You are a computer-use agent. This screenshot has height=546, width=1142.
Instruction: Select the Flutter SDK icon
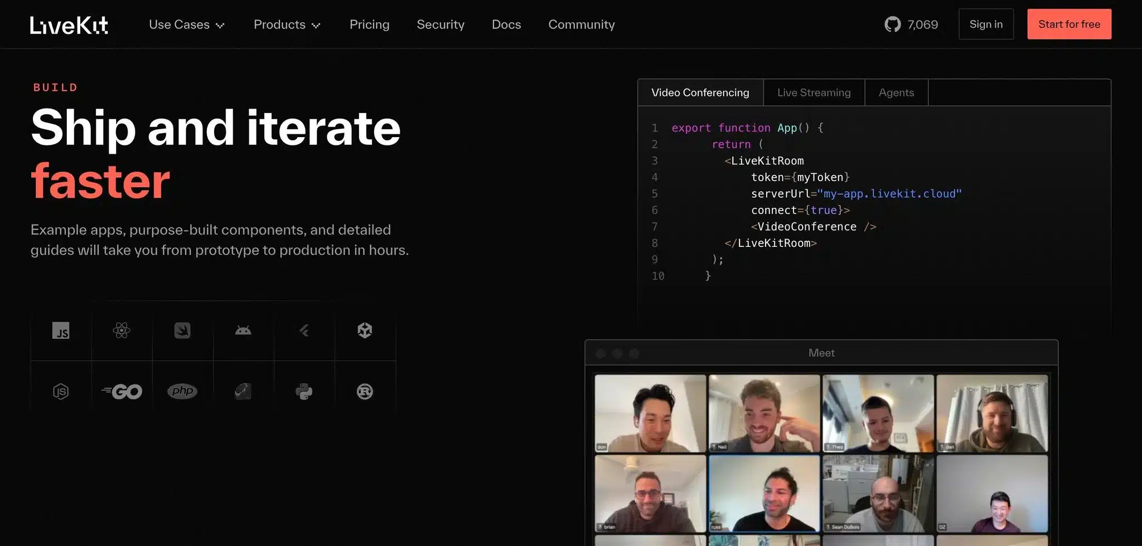pos(304,330)
